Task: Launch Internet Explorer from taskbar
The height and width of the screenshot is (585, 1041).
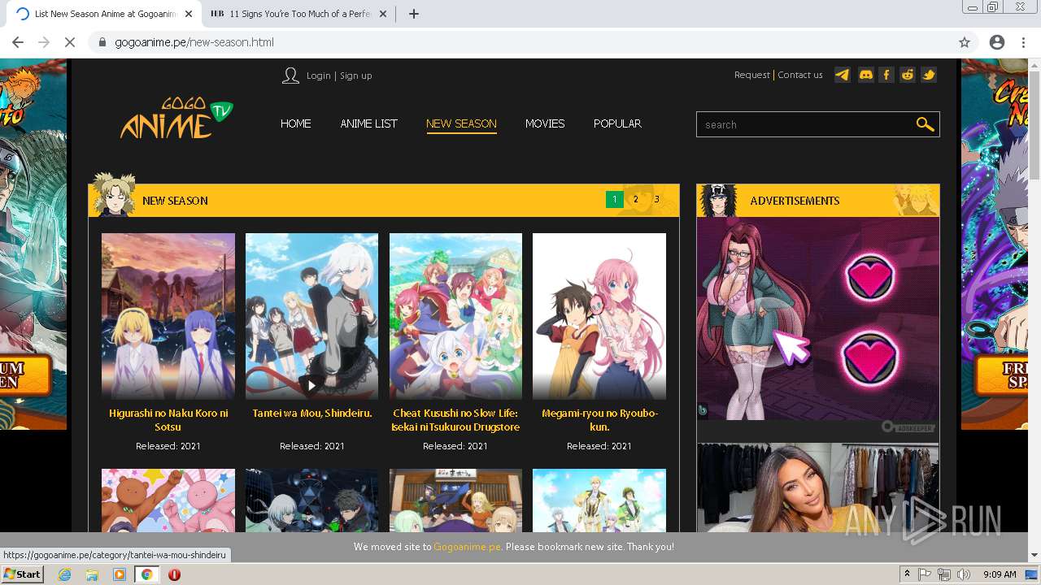Action: coord(65,574)
